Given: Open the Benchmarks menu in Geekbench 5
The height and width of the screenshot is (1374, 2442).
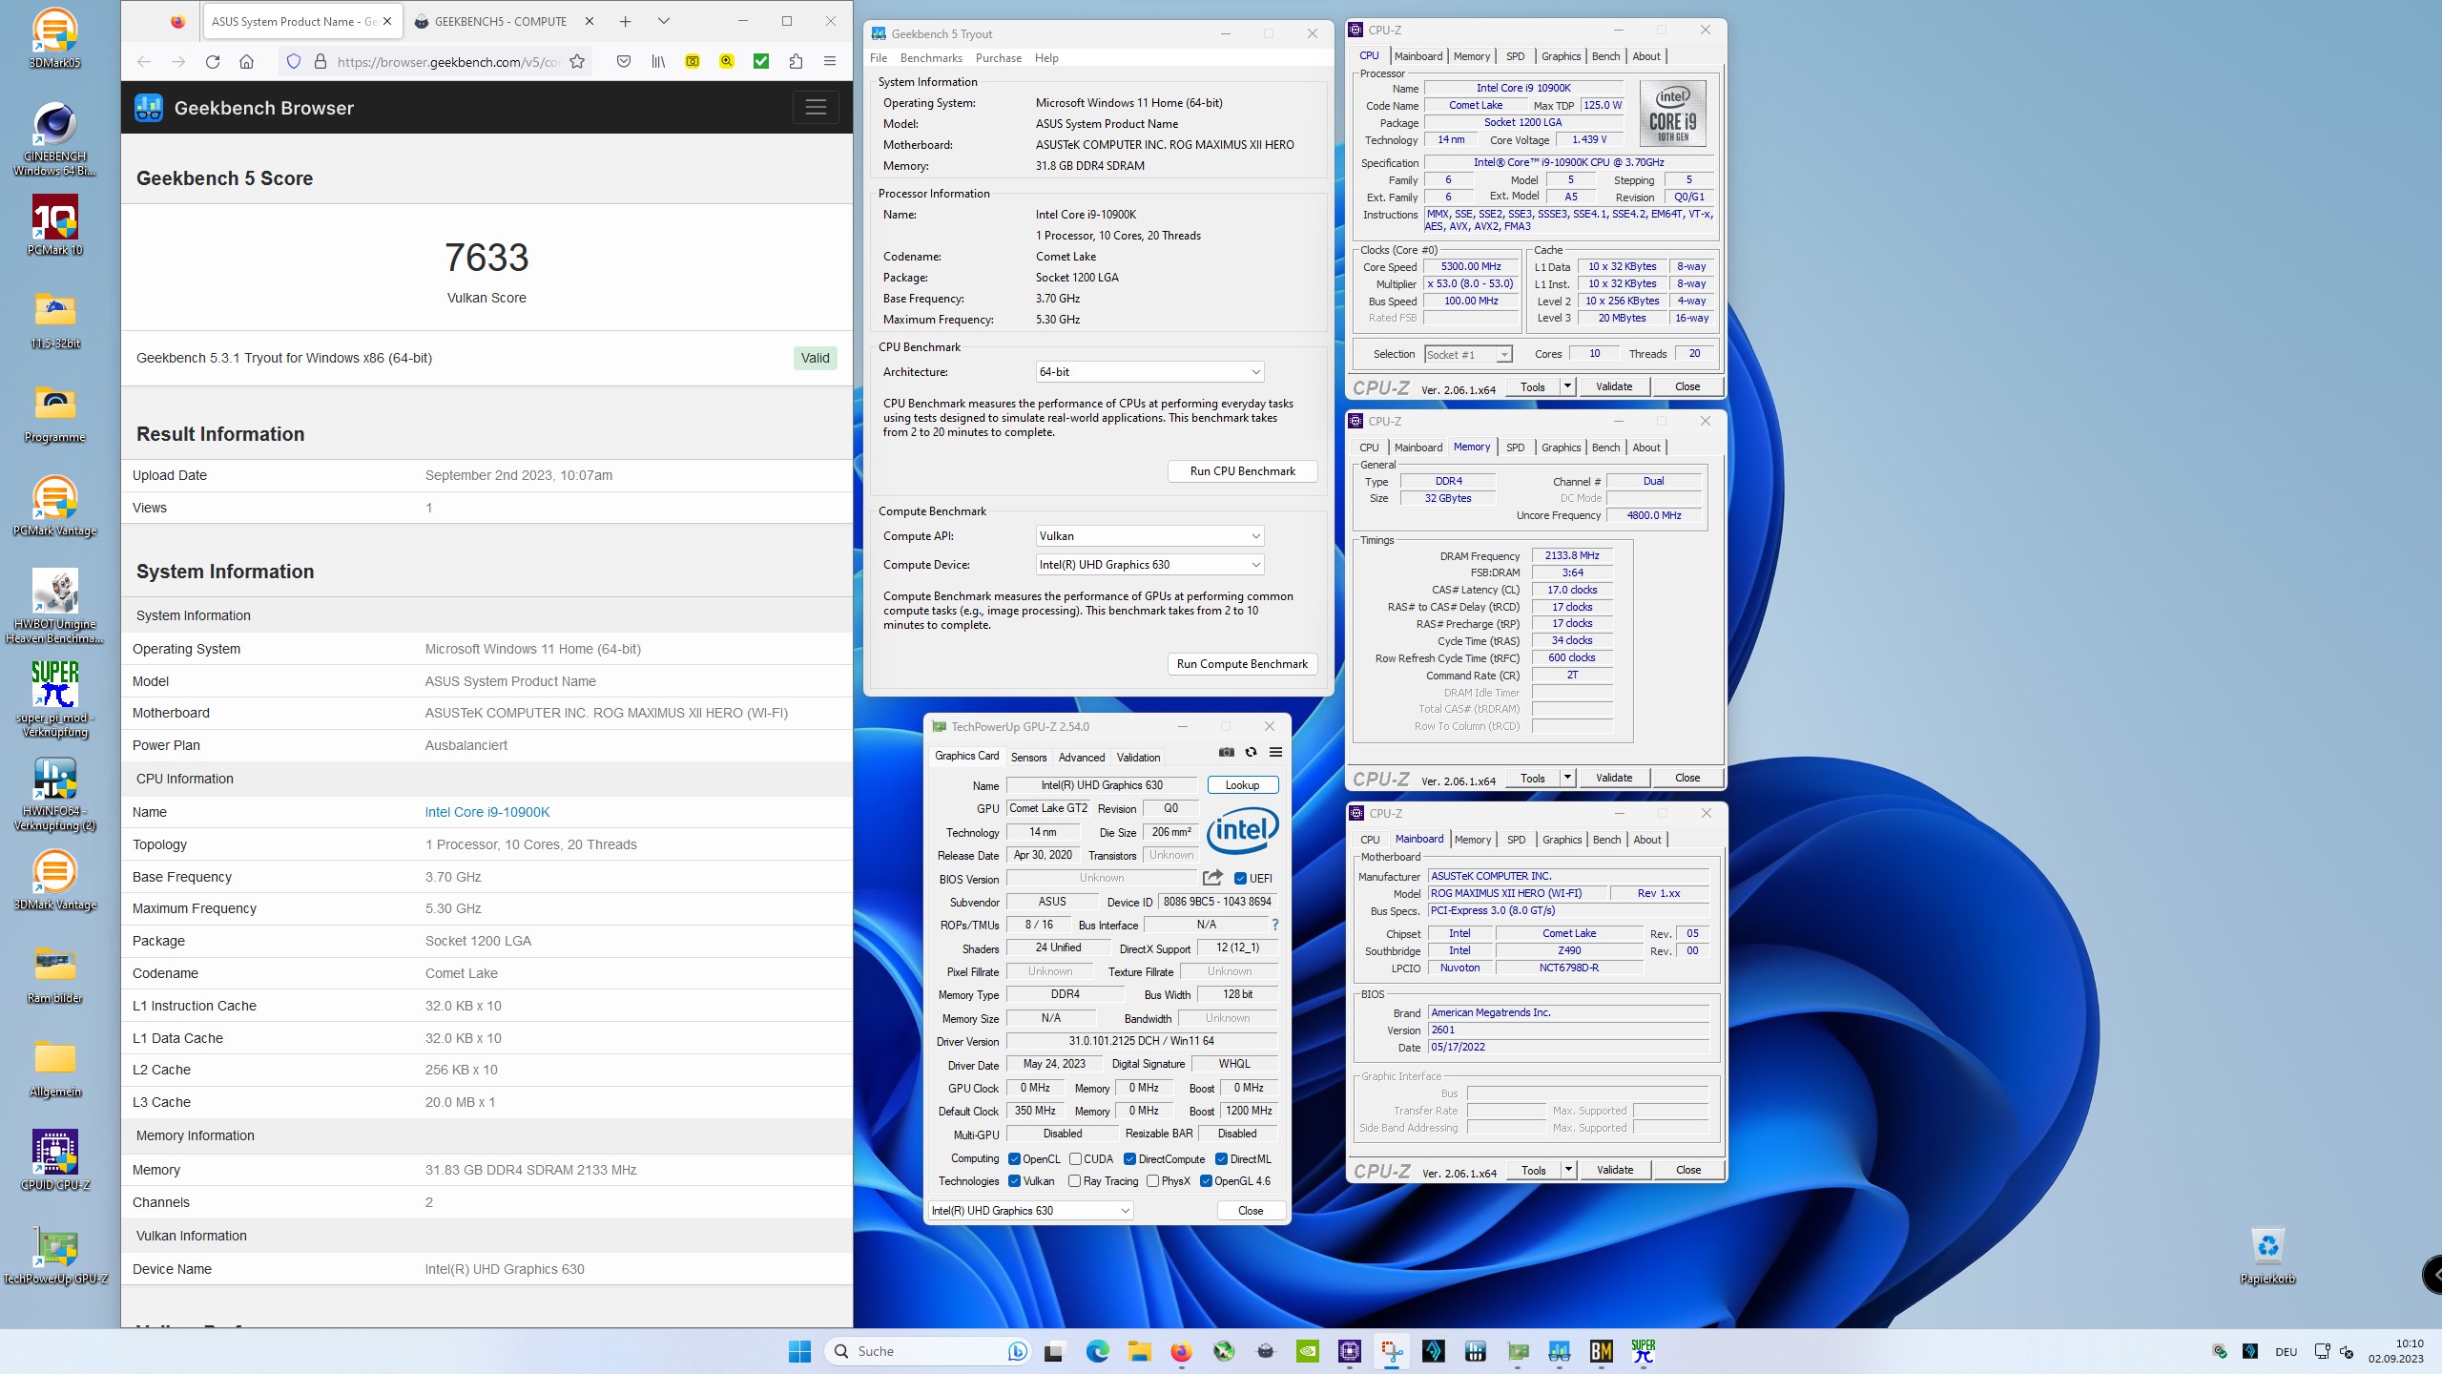Looking at the screenshot, I should (931, 58).
